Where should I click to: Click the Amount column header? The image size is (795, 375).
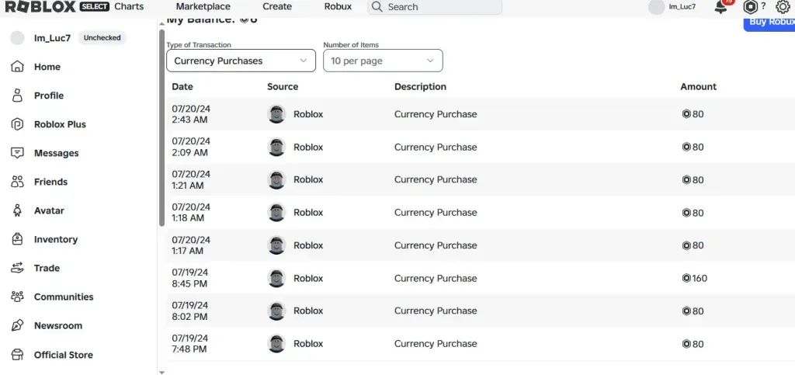click(698, 86)
